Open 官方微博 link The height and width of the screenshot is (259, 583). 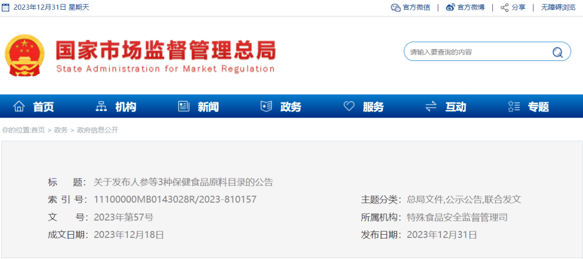coord(471,8)
